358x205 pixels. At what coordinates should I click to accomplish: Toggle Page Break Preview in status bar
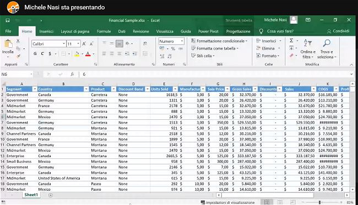coord(292,202)
